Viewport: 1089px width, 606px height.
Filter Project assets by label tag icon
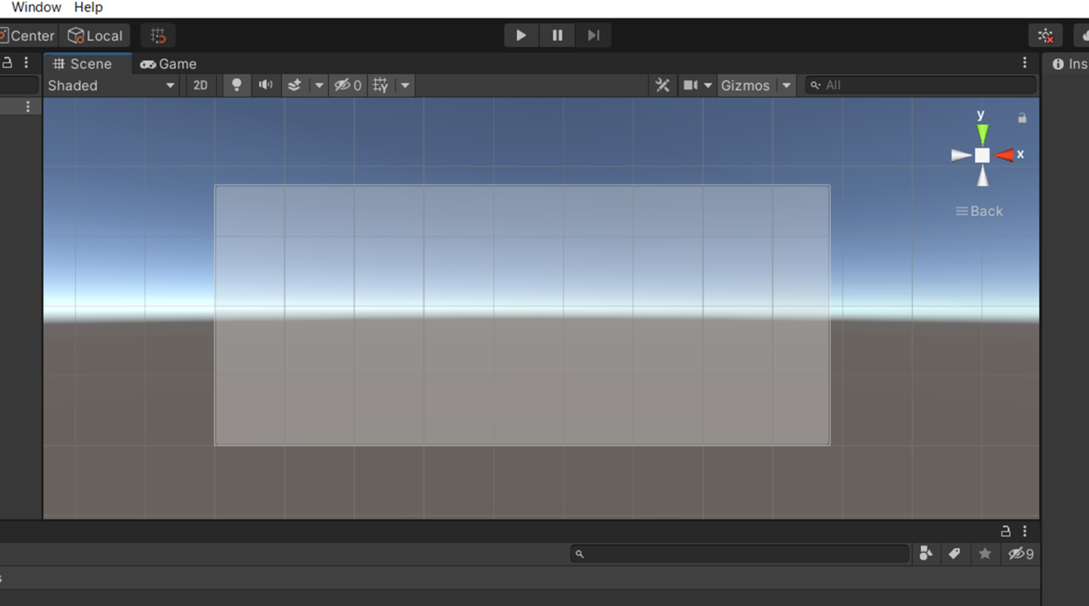pyautogui.click(x=955, y=554)
